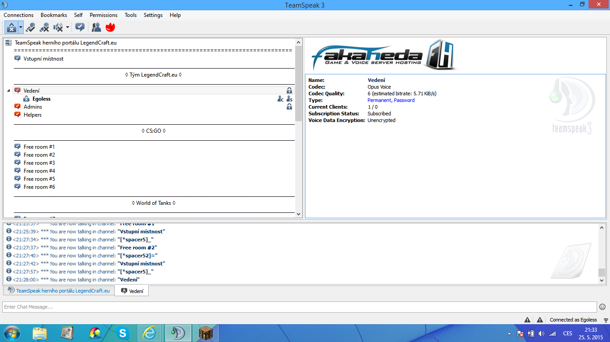610x342 pixels.
Task: Select channel Free room #3
Action: point(39,163)
